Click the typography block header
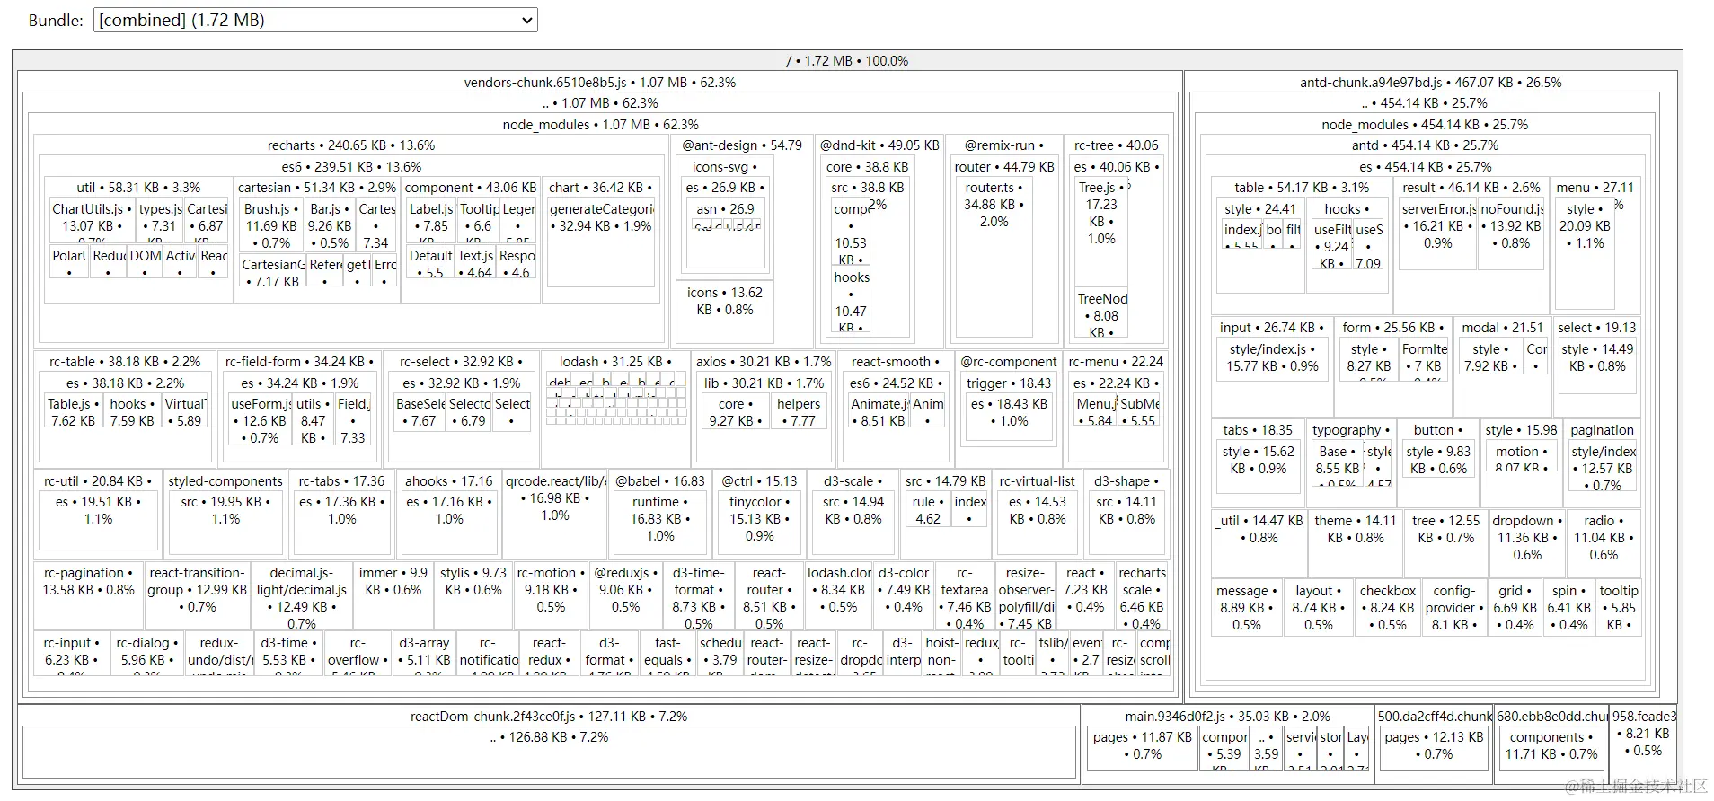This screenshot has height=801, width=1714. tap(1350, 429)
